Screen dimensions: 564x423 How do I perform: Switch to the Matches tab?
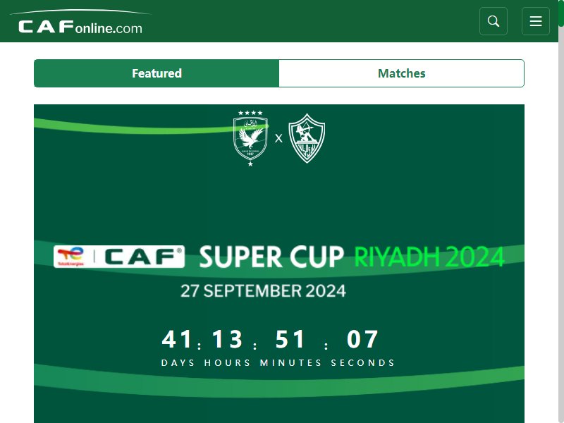click(x=401, y=73)
